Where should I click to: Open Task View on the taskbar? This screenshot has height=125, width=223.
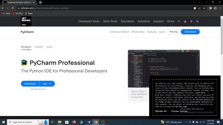(52, 122)
